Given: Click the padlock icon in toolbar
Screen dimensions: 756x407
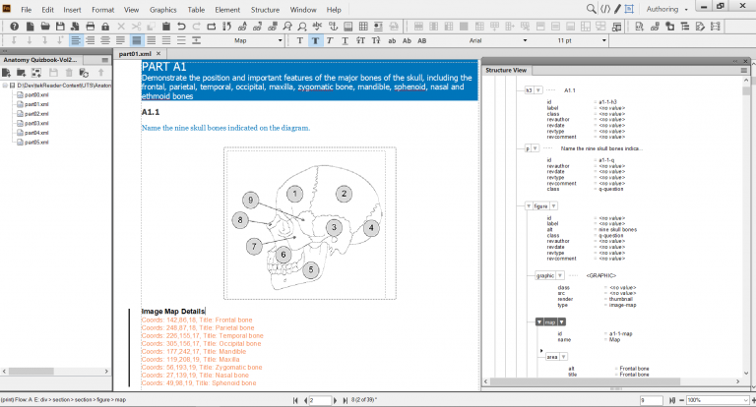Looking at the screenshot, I should pos(105,27).
